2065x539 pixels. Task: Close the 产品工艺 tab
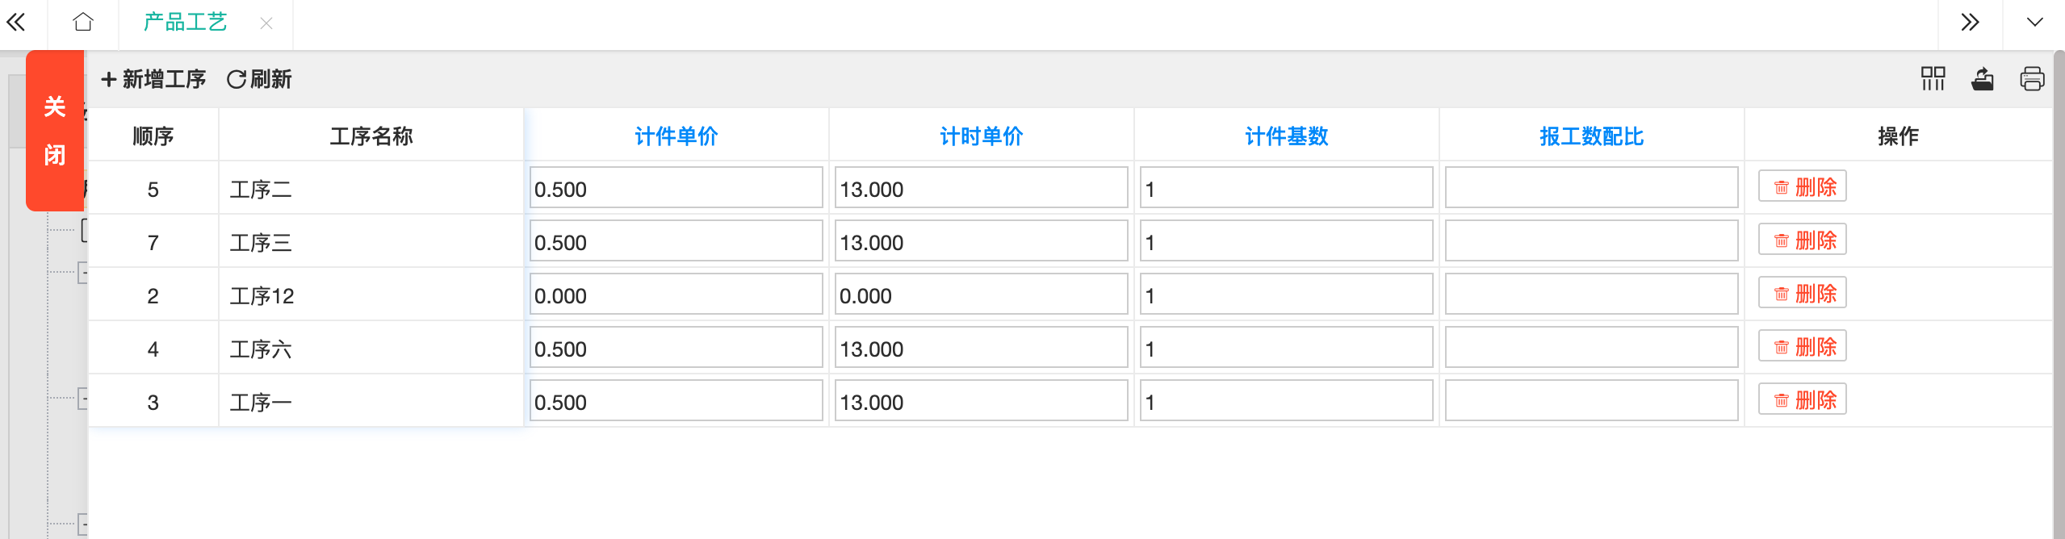point(266,23)
